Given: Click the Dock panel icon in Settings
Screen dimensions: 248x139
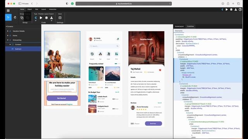Looking at the screenshot, I should 60,18.
